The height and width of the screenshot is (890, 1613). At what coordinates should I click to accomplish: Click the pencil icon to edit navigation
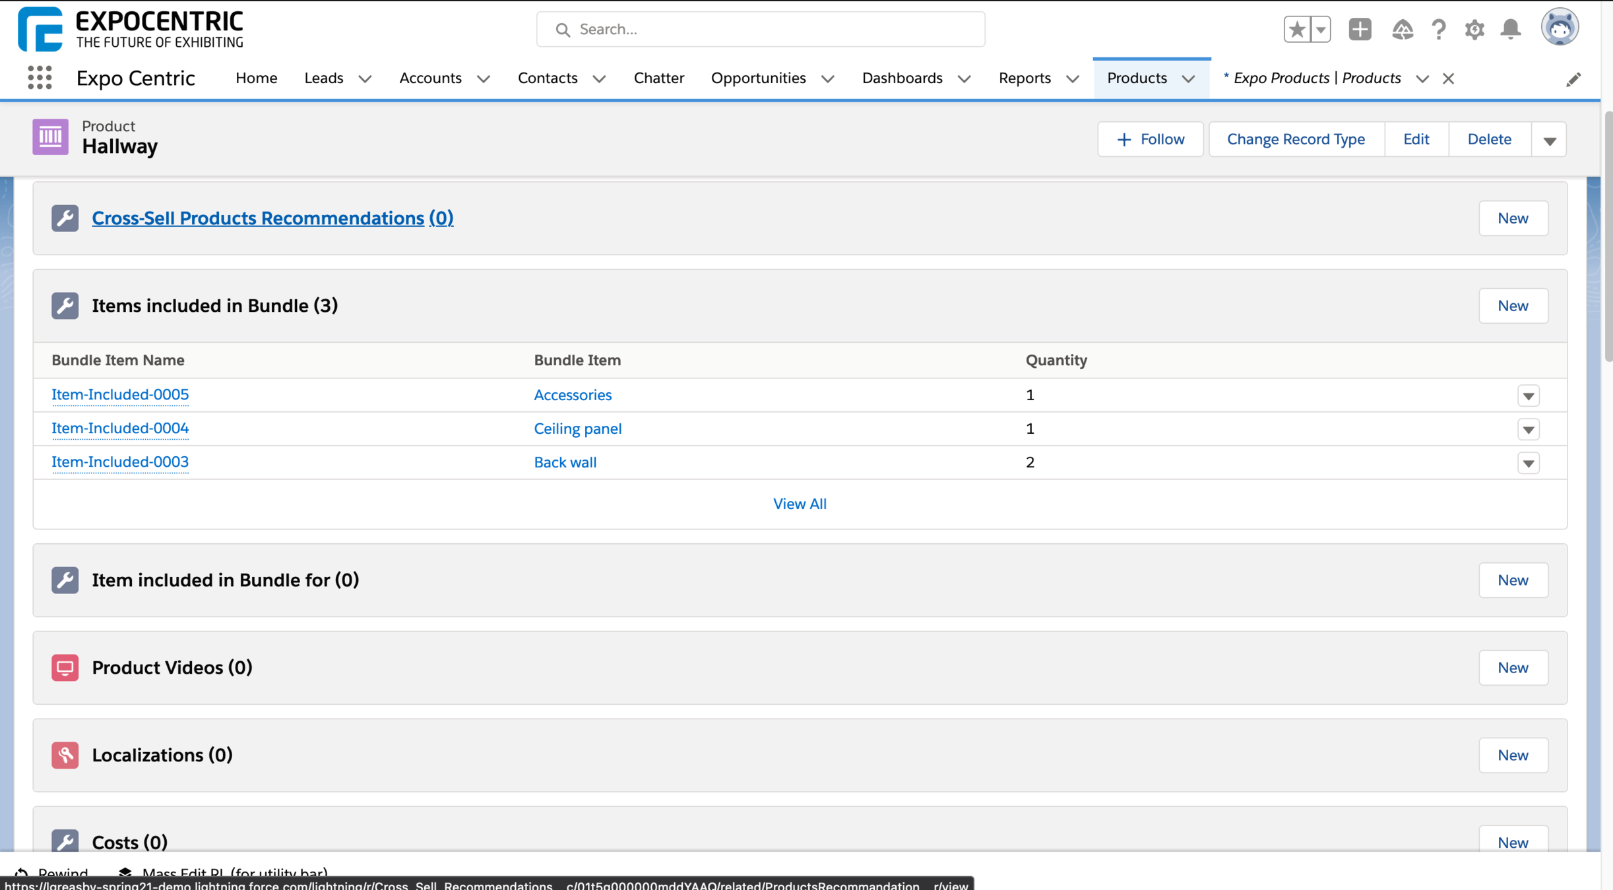(1573, 79)
